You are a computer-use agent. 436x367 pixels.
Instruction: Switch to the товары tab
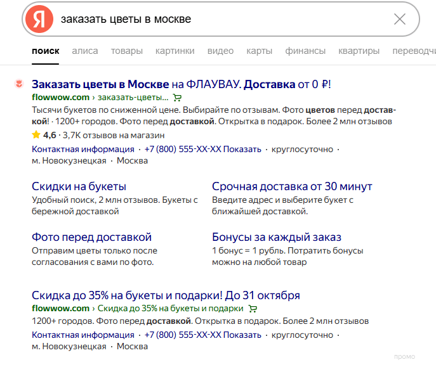[127, 51]
